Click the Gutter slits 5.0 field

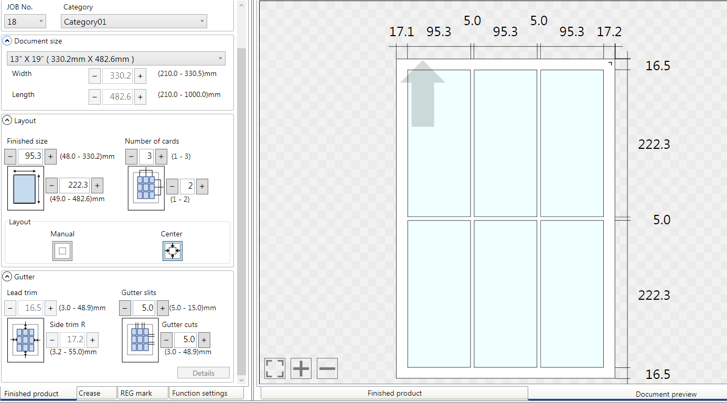tap(144, 308)
